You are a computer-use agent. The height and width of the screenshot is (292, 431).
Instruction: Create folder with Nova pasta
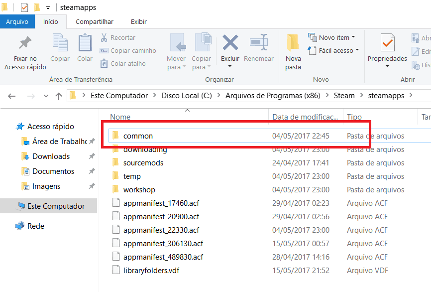[x=293, y=52]
